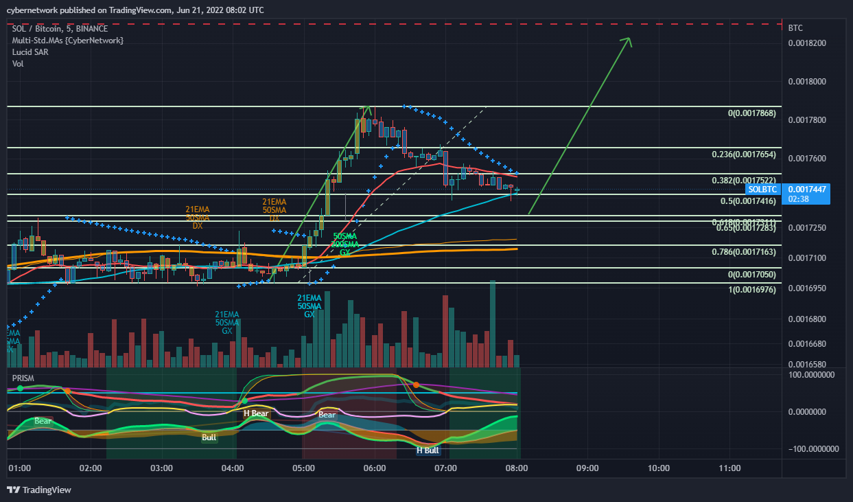The height and width of the screenshot is (502, 853).
Task: Select the Multi-Std.MAs {CyberNetwork} indicator label
Action: click(68, 41)
